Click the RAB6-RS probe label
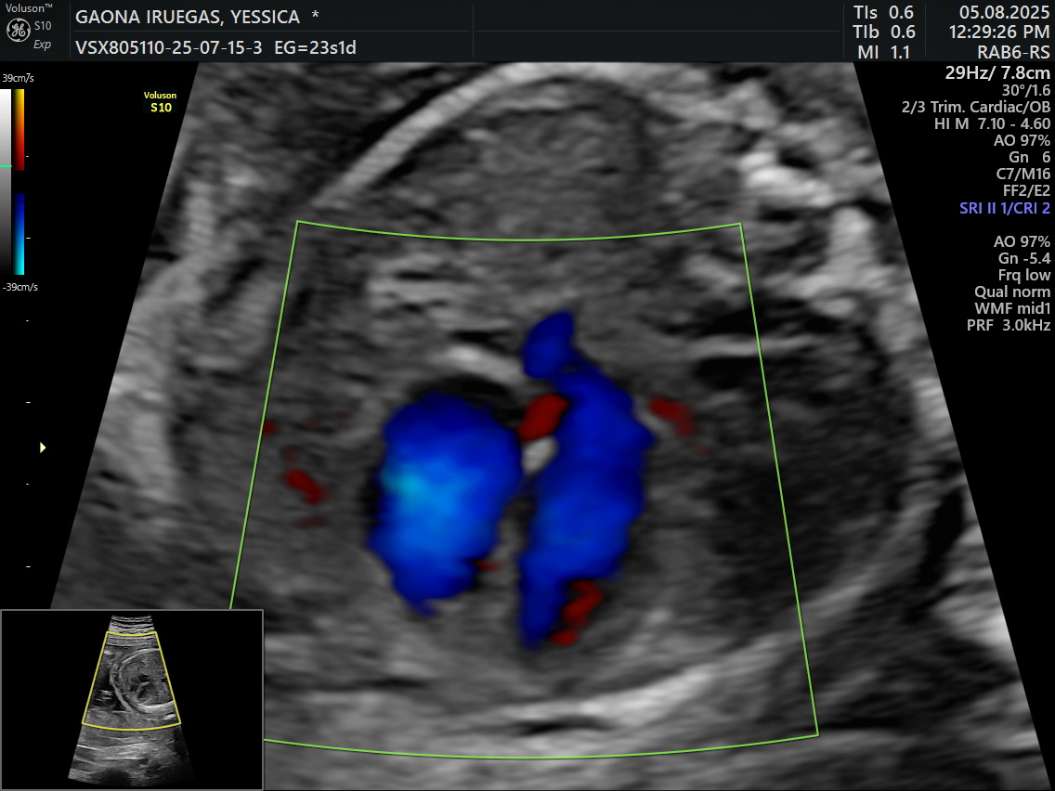Image resolution: width=1055 pixels, height=791 pixels. pyautogui.click(x=1013, y=52)
